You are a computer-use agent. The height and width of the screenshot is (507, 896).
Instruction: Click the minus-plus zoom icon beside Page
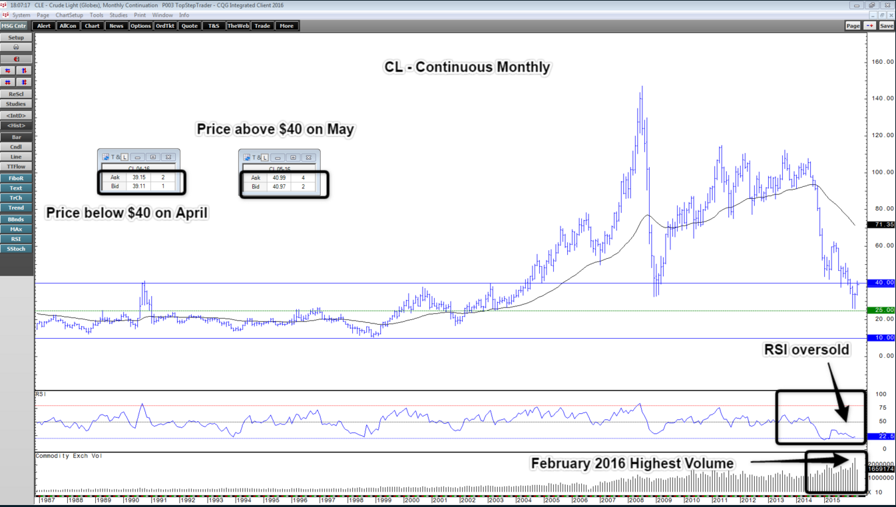(x=870, y=26)
